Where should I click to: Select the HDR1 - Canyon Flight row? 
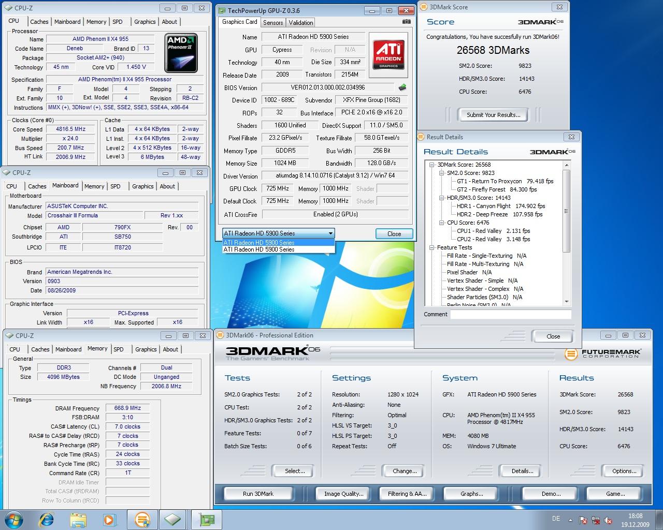click(x=500, y=206)
